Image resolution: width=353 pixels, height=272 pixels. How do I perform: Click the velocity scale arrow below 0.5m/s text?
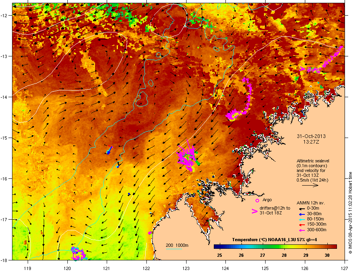pyautogui.click(x=310, y=185)
